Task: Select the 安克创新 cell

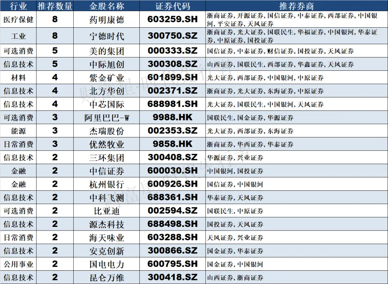Action: [106, 251]
